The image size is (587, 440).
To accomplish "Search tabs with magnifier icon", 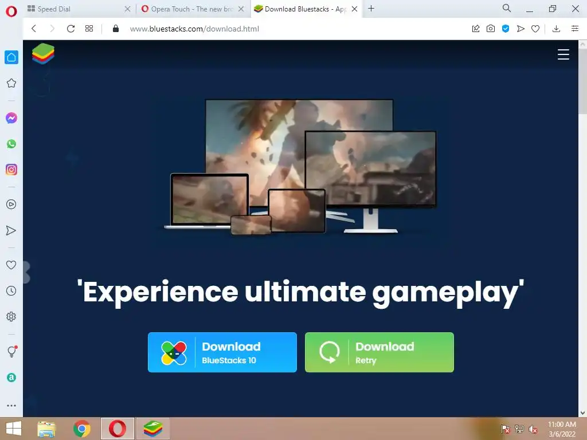I will tap(507, 8).
